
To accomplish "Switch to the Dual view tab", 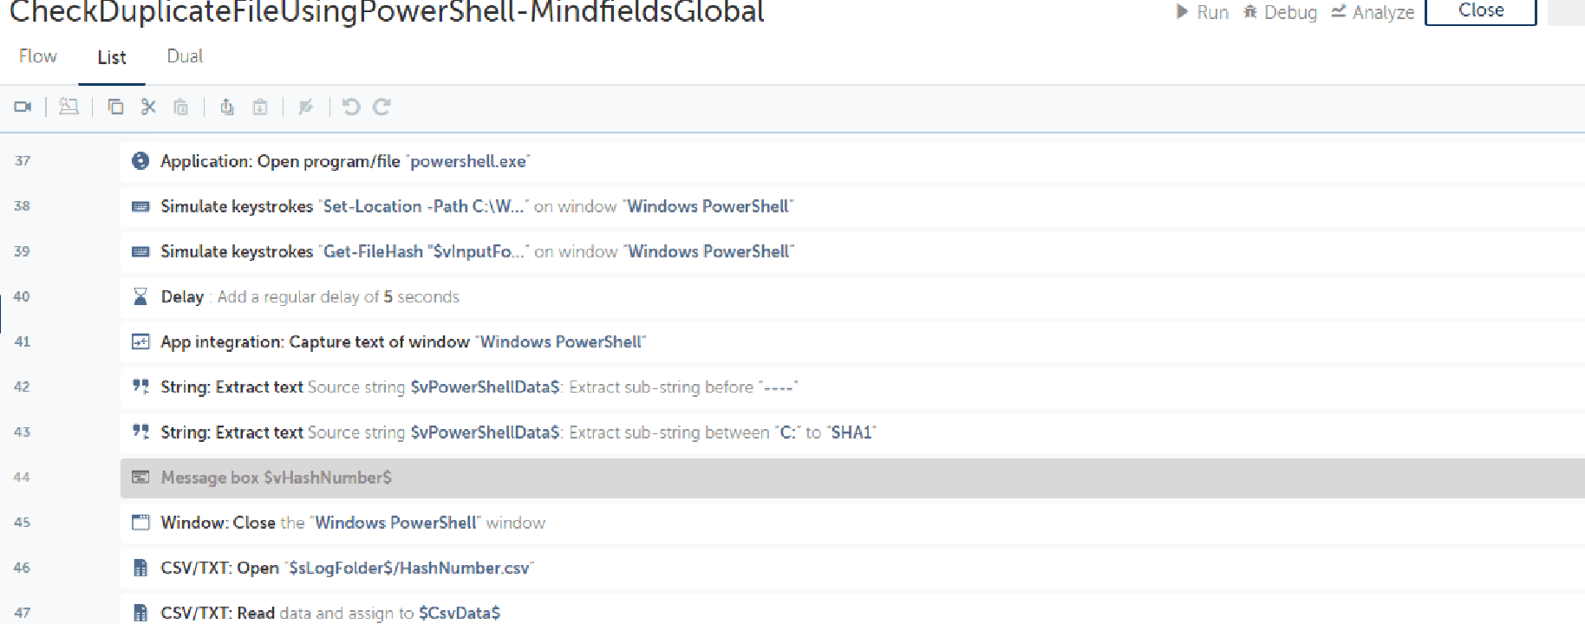I will 185,56.
